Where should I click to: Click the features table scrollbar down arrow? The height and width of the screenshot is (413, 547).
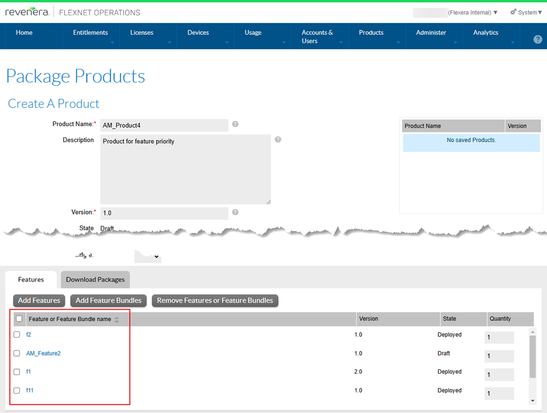pyautogui.click(x=533, y=400)
